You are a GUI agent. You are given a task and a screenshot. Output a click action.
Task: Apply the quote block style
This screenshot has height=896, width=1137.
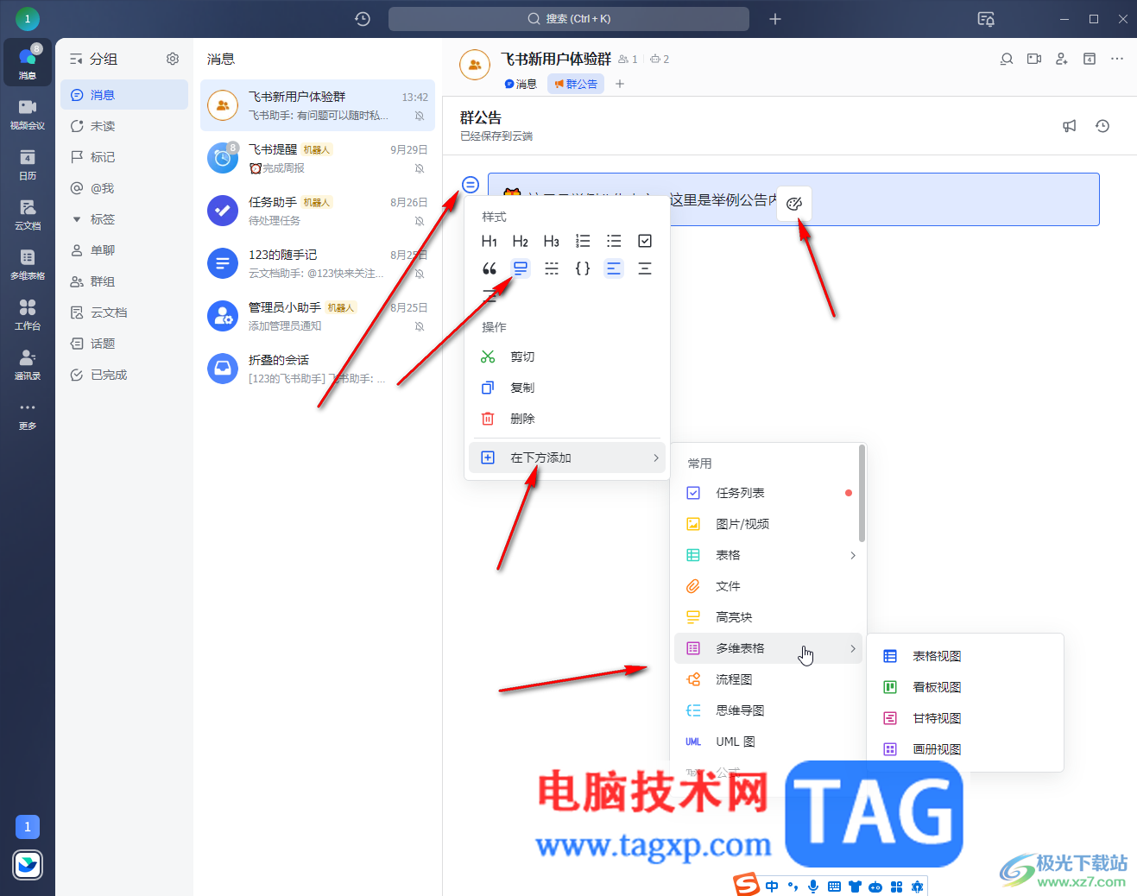[490, 268]
